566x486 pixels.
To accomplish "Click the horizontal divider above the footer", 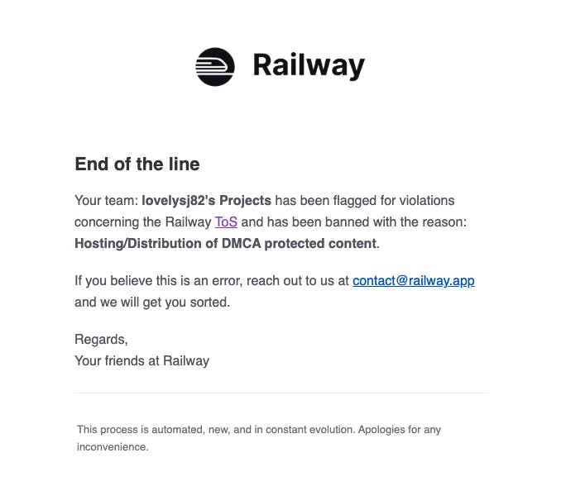I will point(281,393).
